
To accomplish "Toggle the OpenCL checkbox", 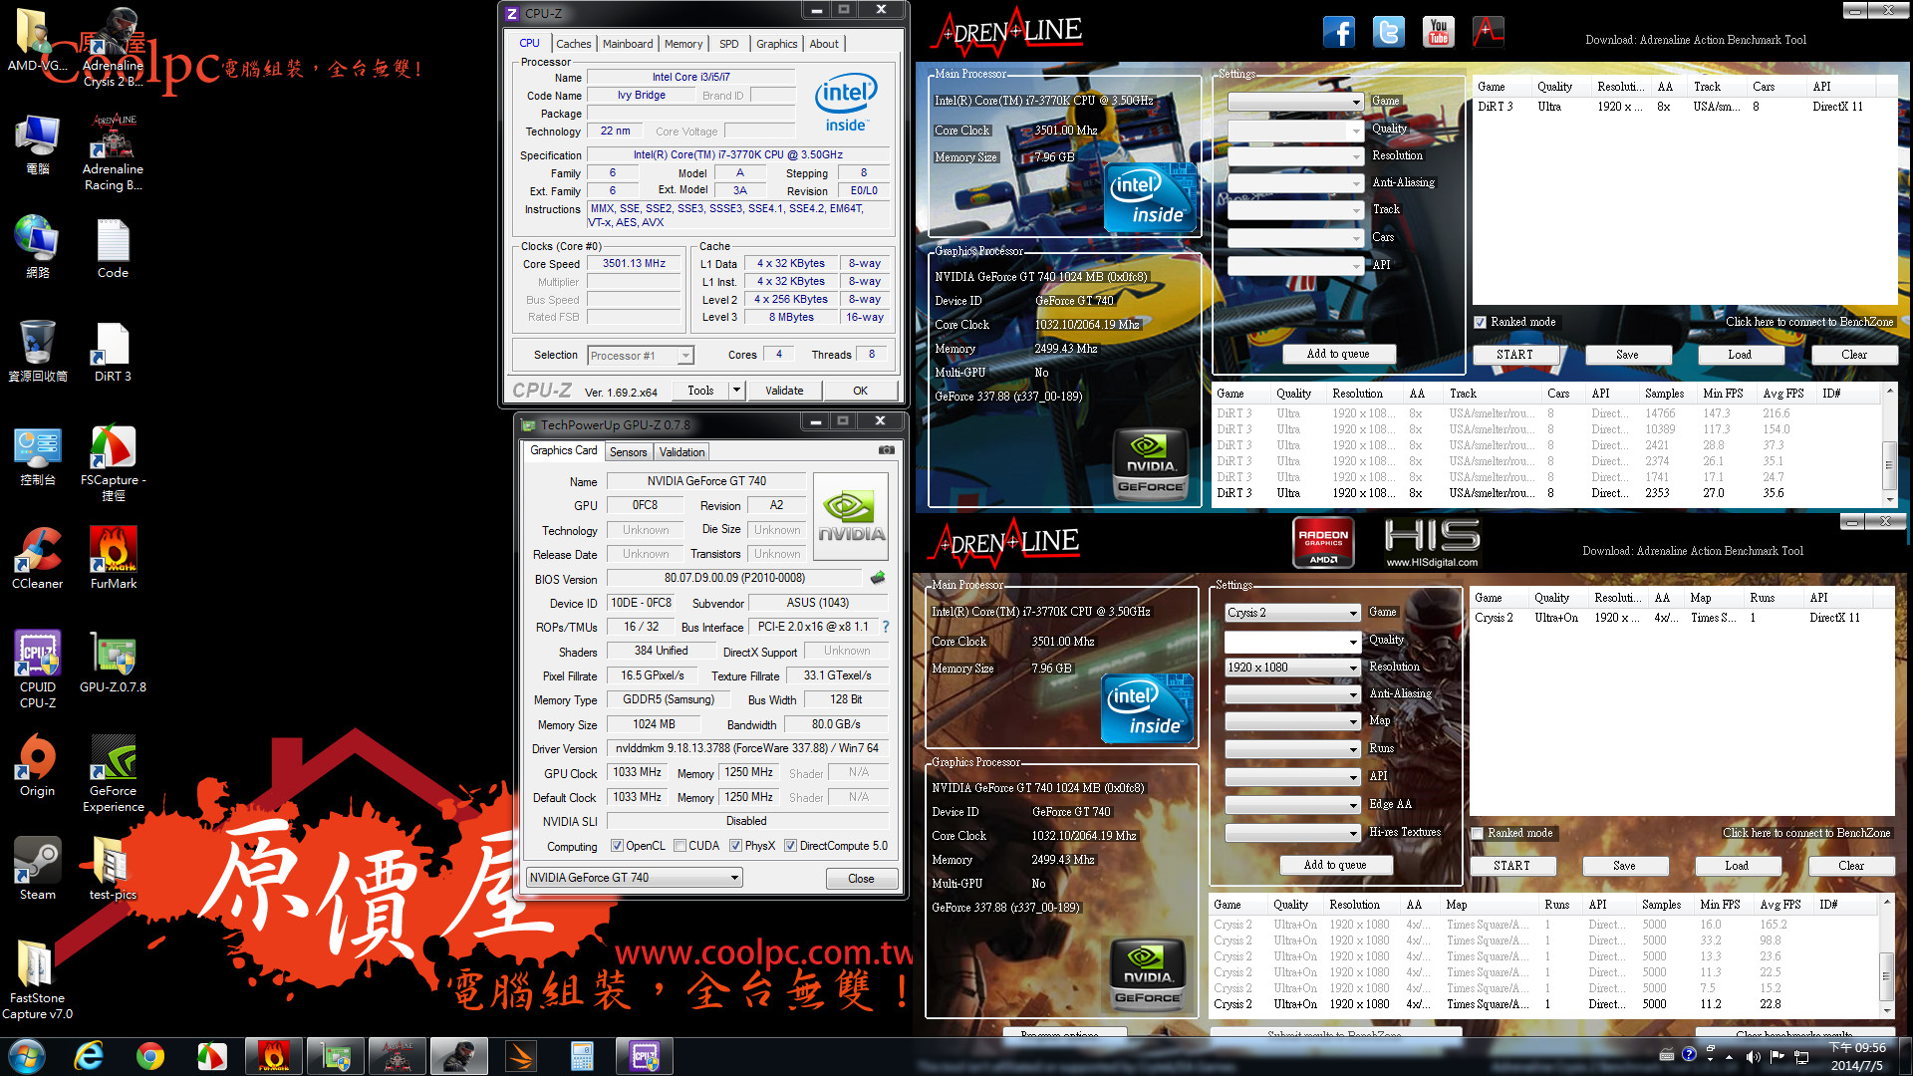I will click(618, 846).
